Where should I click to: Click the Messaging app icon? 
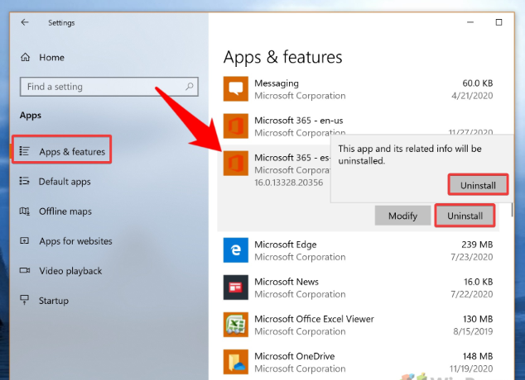236,89
